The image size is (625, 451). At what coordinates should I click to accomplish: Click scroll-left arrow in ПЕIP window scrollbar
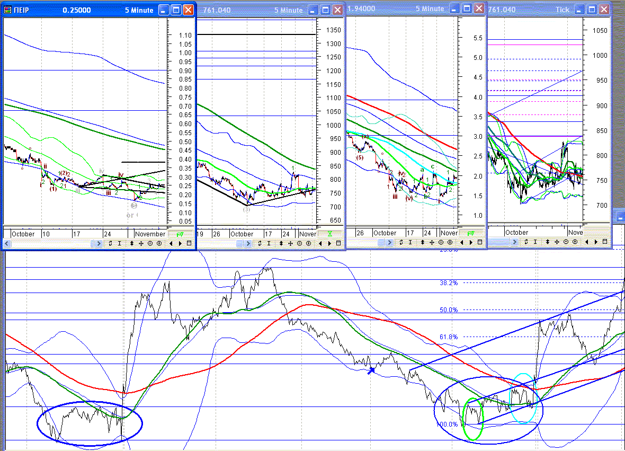(7, 243)
